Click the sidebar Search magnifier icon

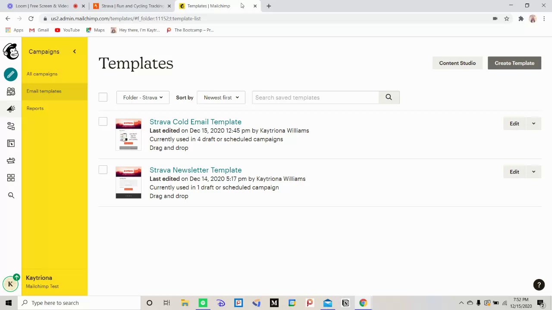click(x=11, y=195)
